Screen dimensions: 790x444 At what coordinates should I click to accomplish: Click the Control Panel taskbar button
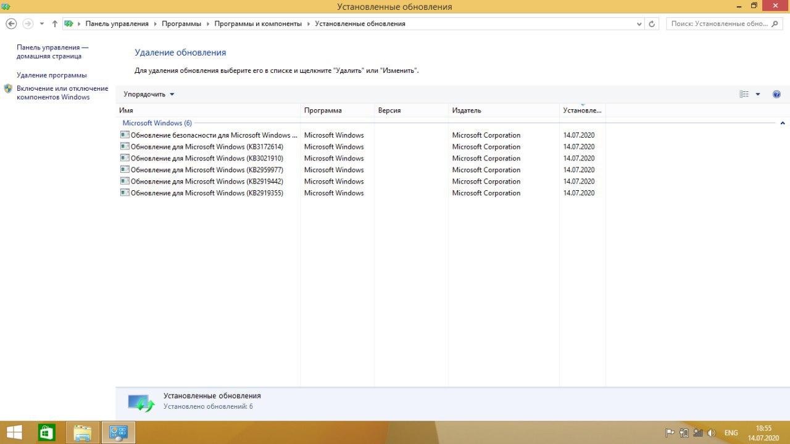tap(118, 433)
